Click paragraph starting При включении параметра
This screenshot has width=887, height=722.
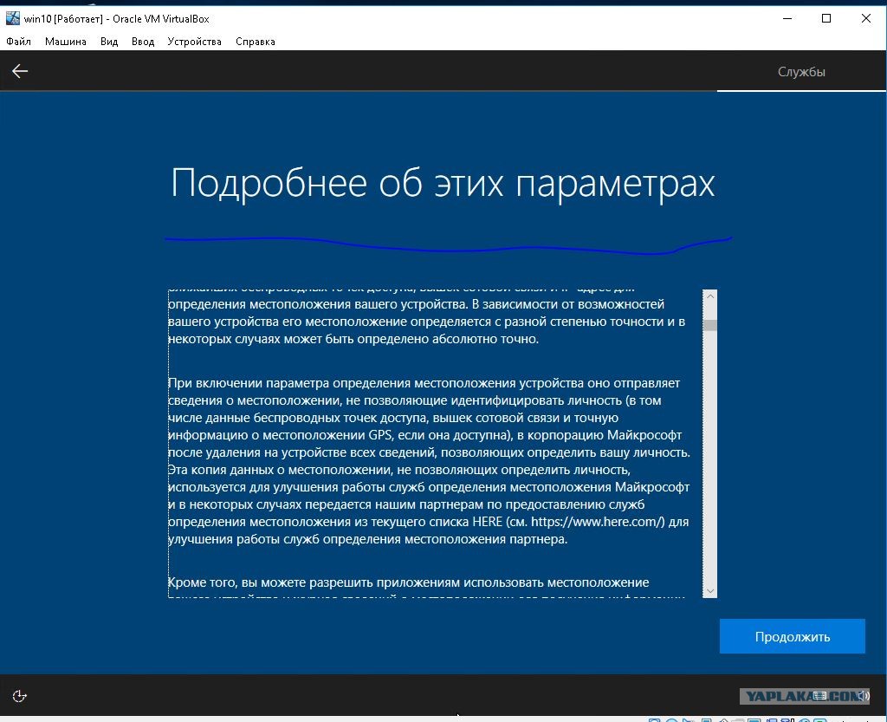coord(429,461)
